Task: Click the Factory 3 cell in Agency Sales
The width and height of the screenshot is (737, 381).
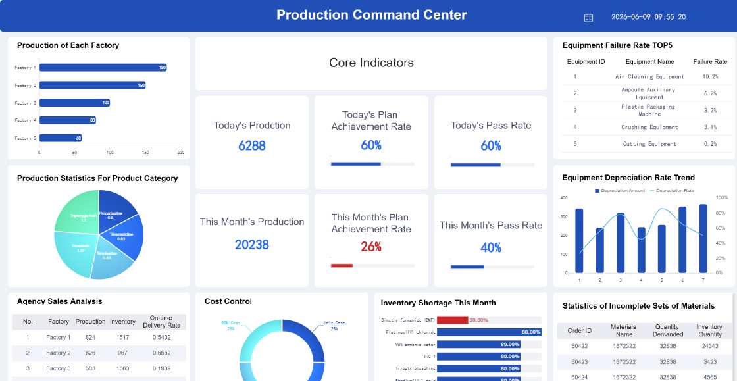Action: (59, 368)
